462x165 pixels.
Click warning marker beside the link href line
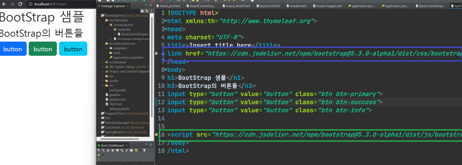coord(156,53)
